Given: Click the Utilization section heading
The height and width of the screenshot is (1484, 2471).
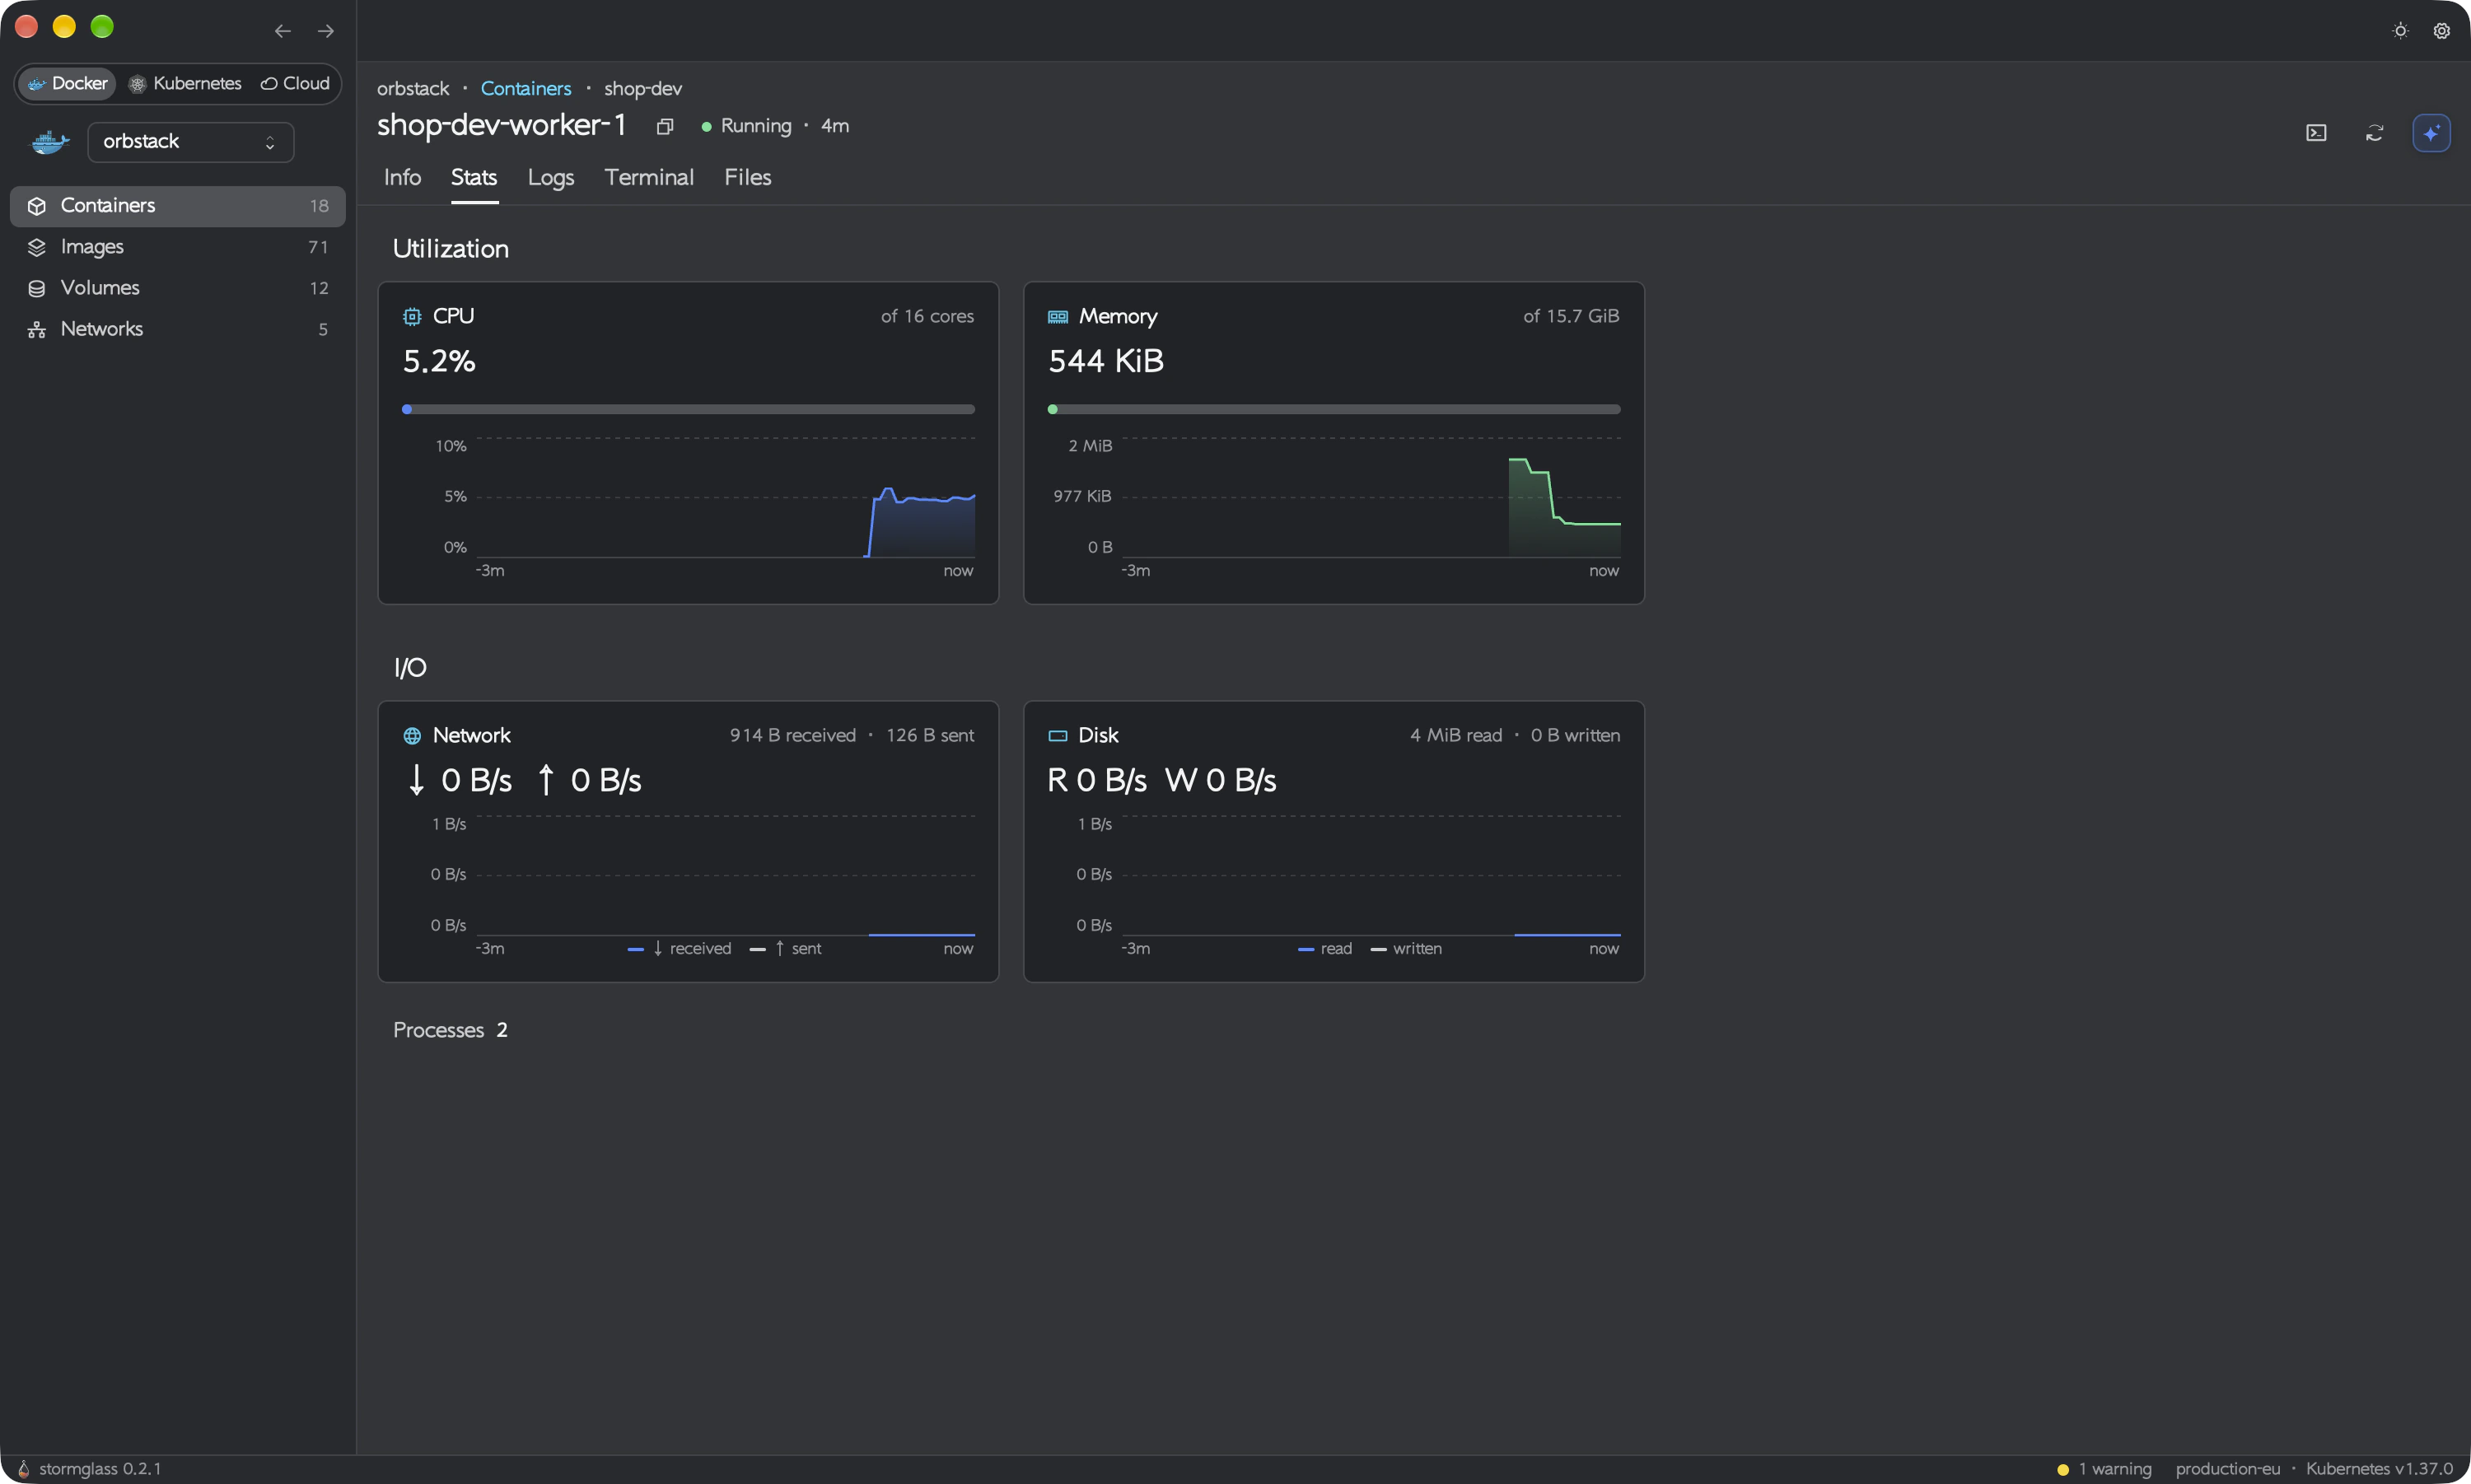Looking at the screenshot, I should [451, 249].
